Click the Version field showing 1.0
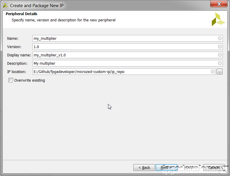 tap(127, 47)
